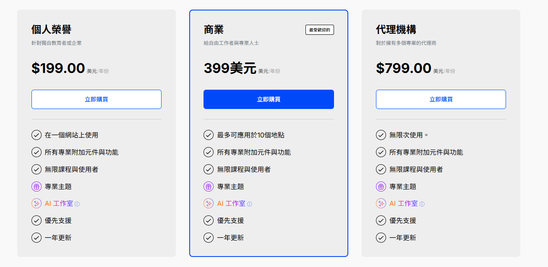Screen dimensions: 548x267
Task: Click the gift icon beside 專業主題 in 個人榮譽
Action: 37,187
